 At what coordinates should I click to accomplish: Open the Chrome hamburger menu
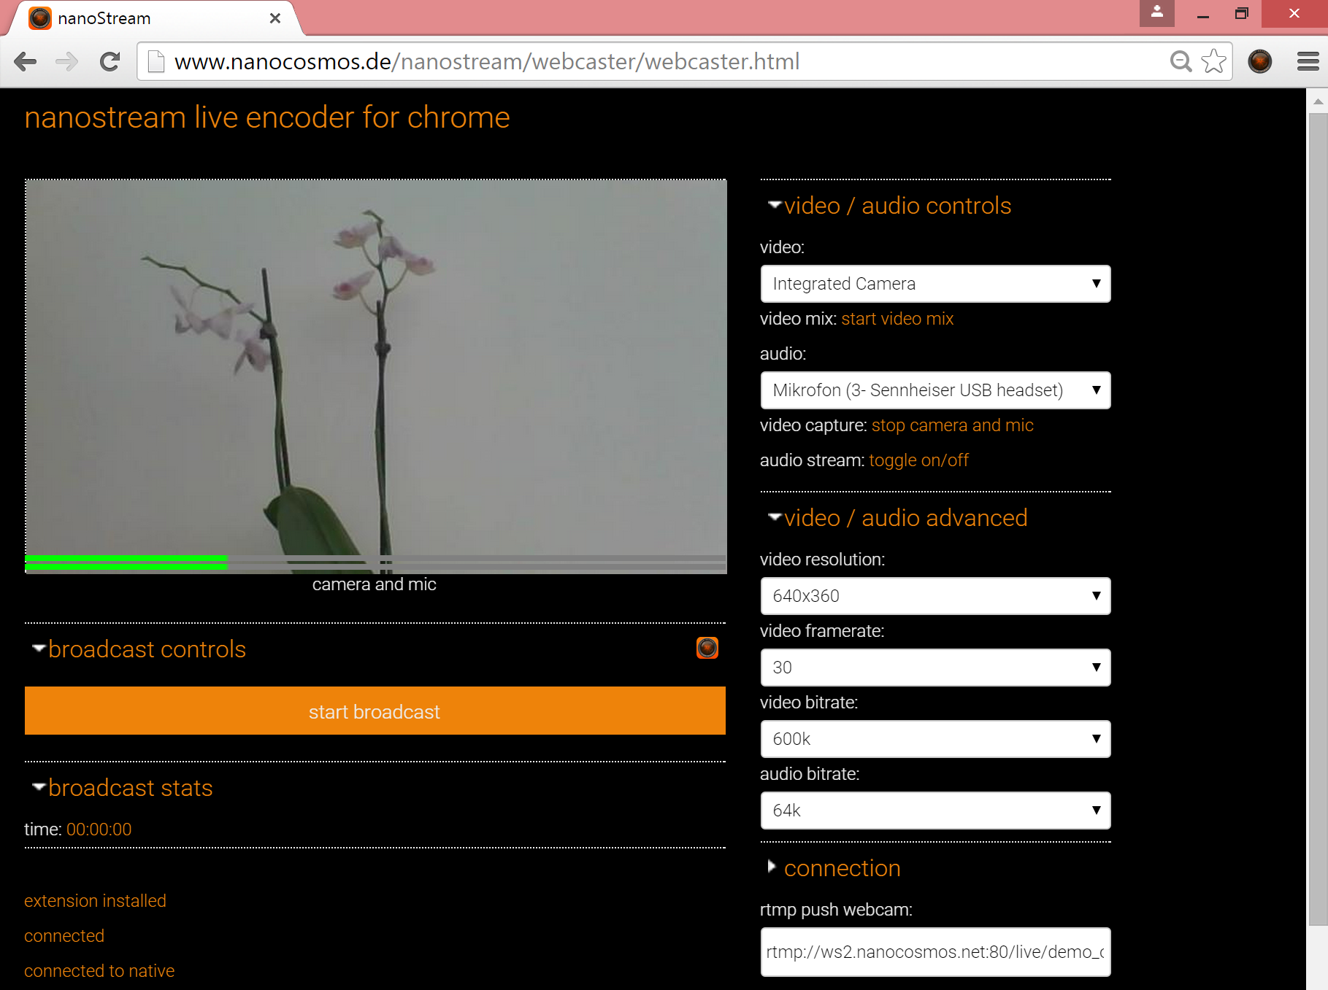1308,62
